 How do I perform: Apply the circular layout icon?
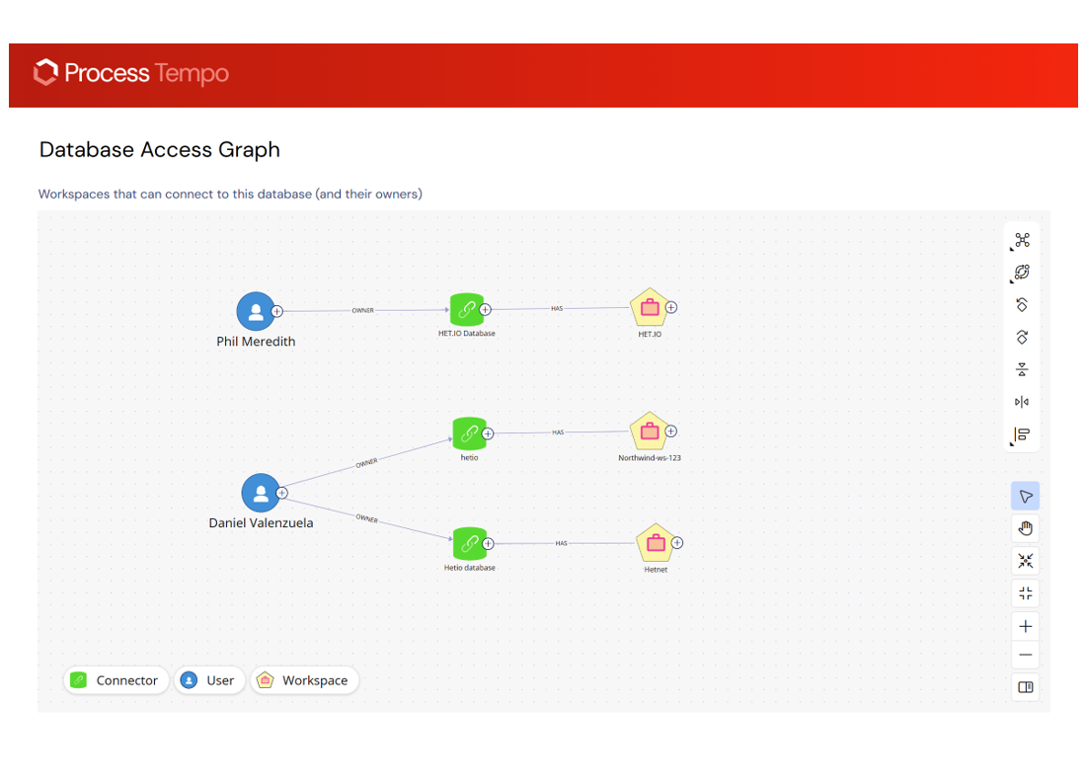(1022, 273)
